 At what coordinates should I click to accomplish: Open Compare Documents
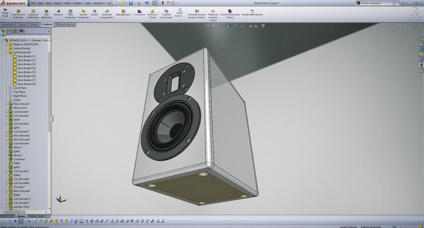pyautogui.click(x=166, y=14)
